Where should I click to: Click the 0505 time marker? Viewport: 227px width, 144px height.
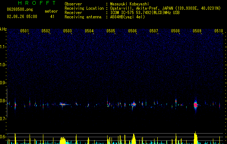(111, 31)
